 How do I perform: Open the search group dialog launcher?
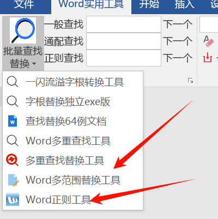point(190,81)
